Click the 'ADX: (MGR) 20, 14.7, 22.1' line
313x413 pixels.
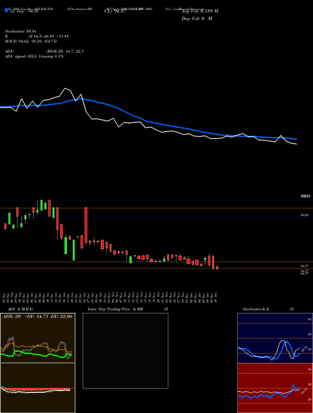click(44, 51)
